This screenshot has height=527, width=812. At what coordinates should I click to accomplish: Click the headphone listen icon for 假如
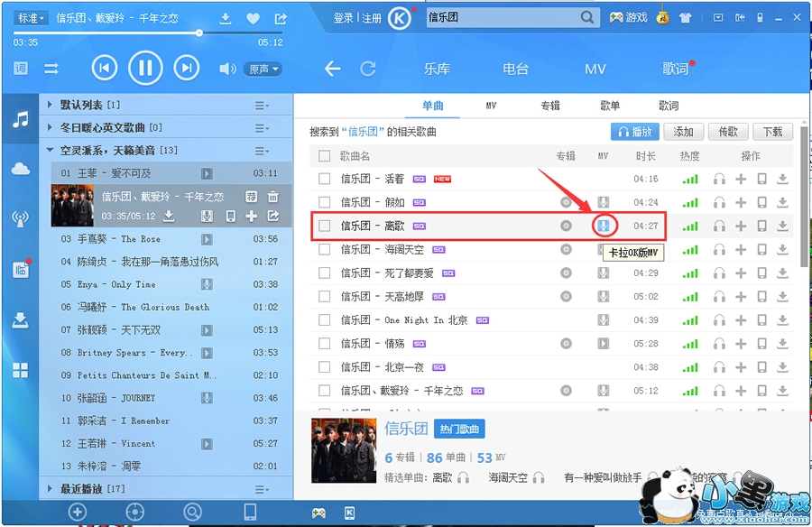719,202
